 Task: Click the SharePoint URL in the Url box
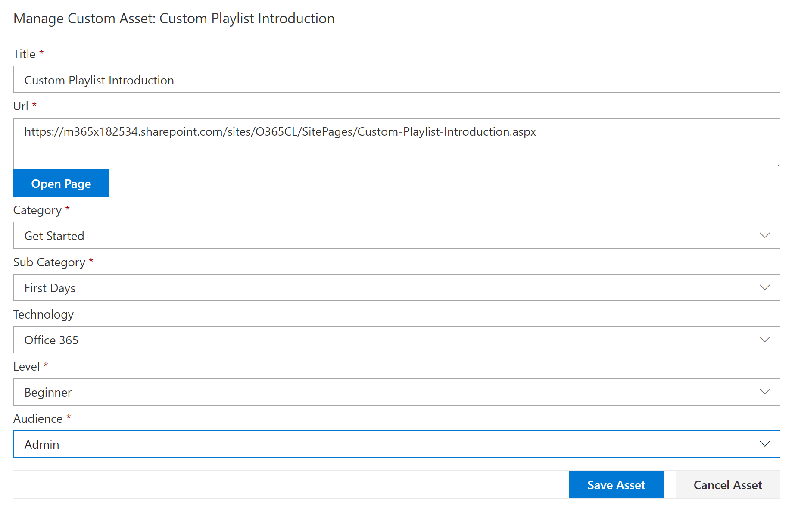tap(280, 132)
